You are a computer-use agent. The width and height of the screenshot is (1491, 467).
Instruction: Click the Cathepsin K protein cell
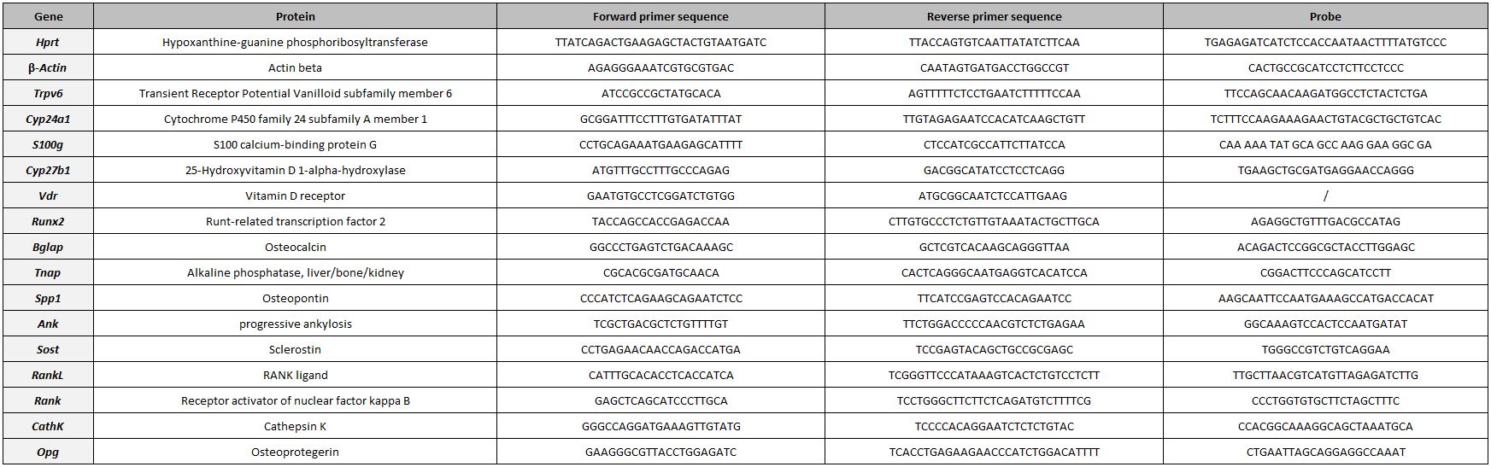[295, 426]
